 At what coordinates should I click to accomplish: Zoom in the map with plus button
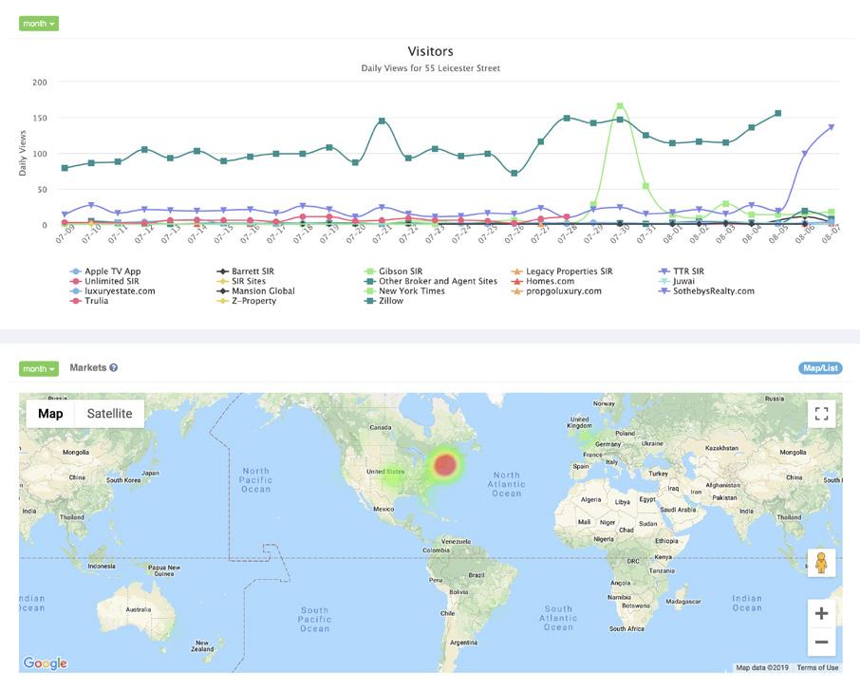tap(821, 613)
